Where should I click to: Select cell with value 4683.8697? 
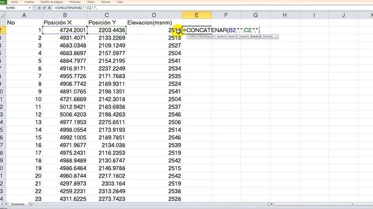[x=65, y=53]
